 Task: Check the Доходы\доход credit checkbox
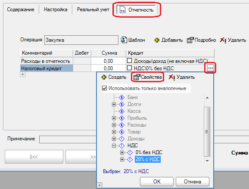click(x=129, y=60)
